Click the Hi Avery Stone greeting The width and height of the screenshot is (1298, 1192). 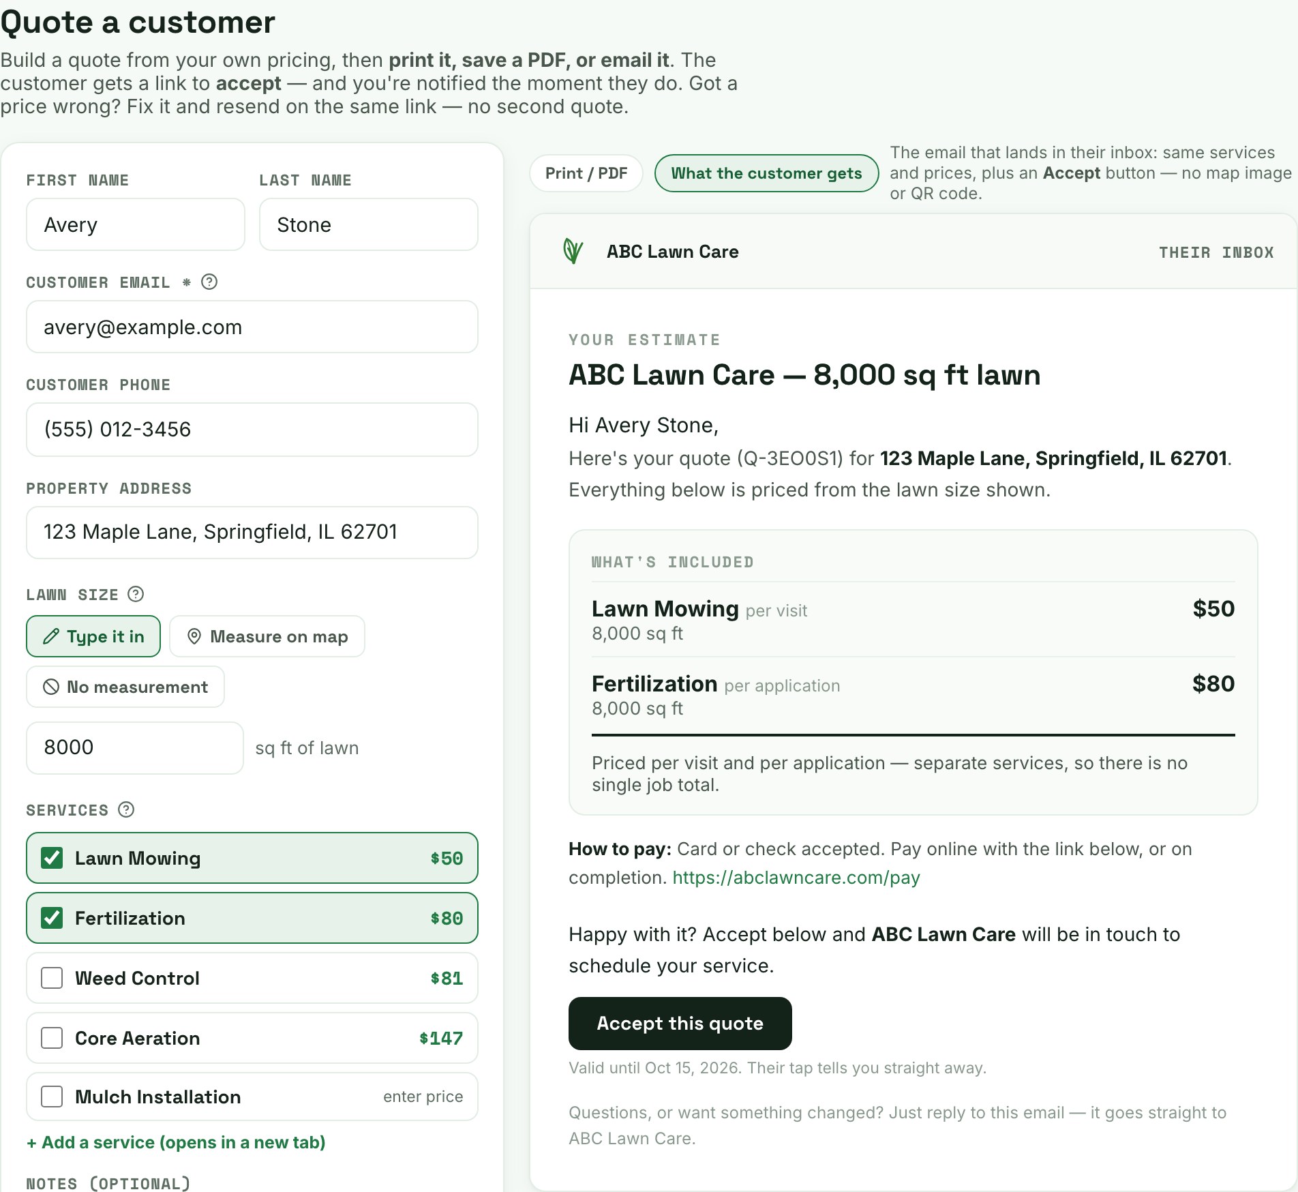coord(644,425)
